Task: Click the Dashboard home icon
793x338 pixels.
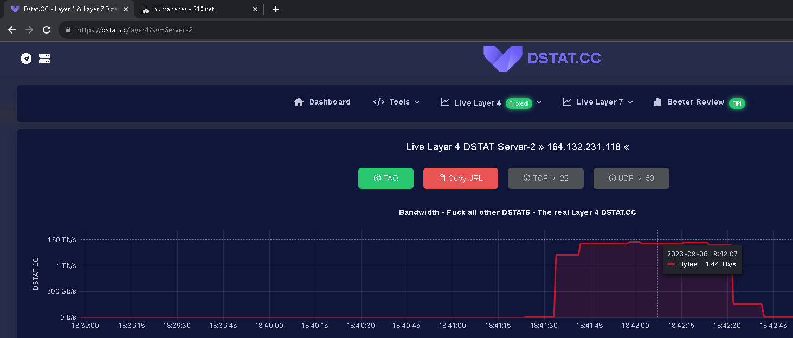Action: click(299, 102)
